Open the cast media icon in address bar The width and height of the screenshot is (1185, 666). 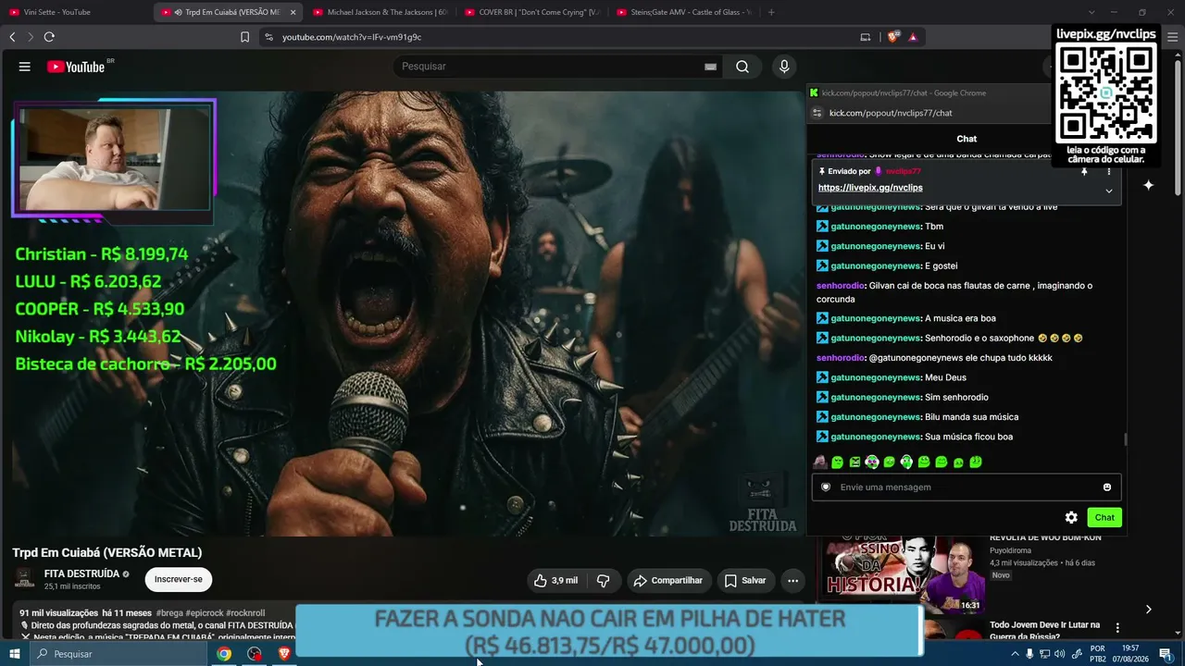[x=866, y=37]
